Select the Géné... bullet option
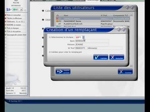This screenshot has width=150, height=112. [x=43, y=11]
